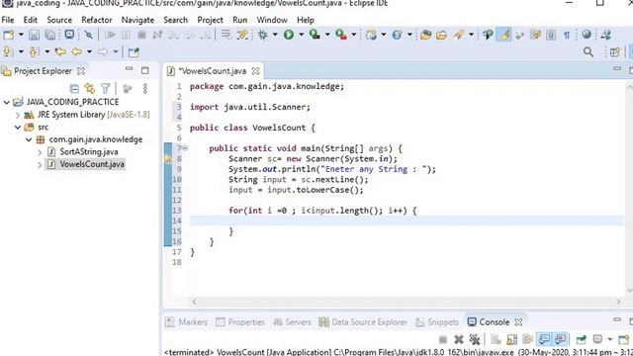The width and height of the screenshot is (633, 356).
Task: Select VowelsCount.java in Project Explorer
Action: [x=92, y=164]
